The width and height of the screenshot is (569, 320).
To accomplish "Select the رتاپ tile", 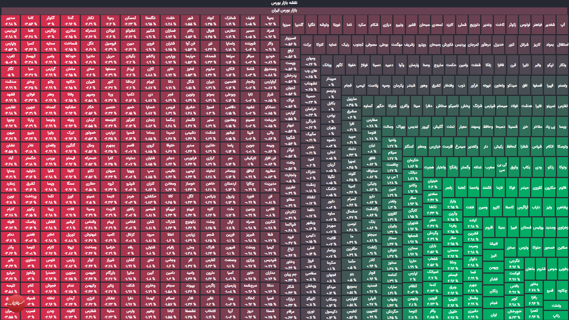I will (556, 316).
